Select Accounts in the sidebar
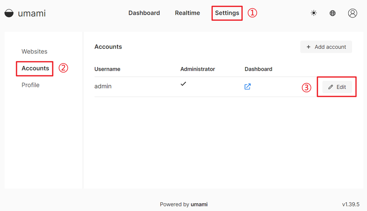Viewport: 367px width, 211px height. tap(35, 68)
